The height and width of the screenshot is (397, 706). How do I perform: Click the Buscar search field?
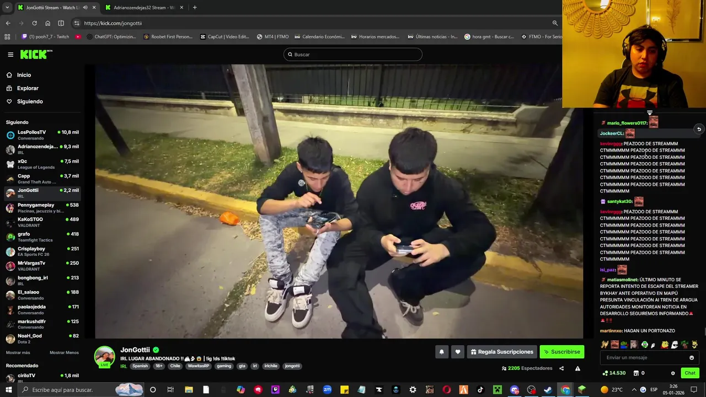(353, 55)
